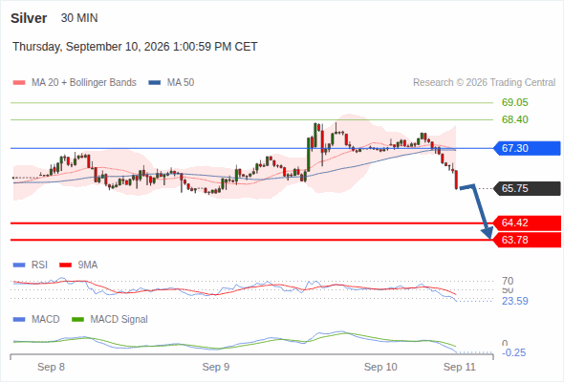Click the MA 50 blue legend swatch
Image resolution: width=564 pixels, height=382 pixels.
coord(155,83)
